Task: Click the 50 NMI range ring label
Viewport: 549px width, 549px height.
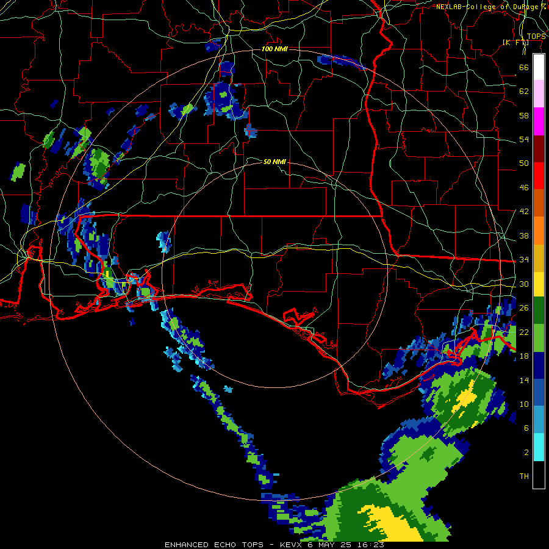Action: coord(274,162)
